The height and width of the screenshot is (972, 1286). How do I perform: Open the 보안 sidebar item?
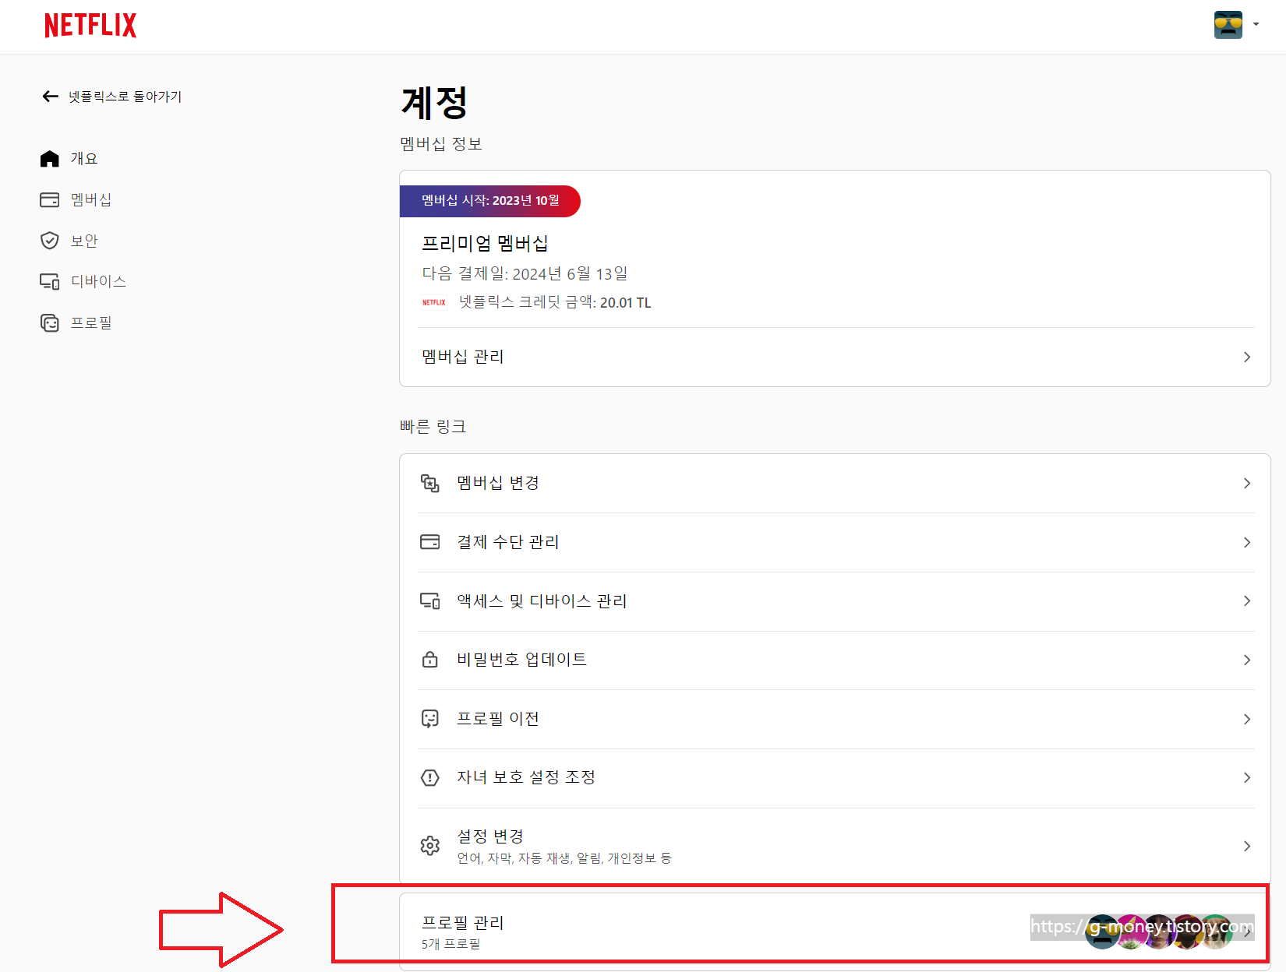(69, 241)
